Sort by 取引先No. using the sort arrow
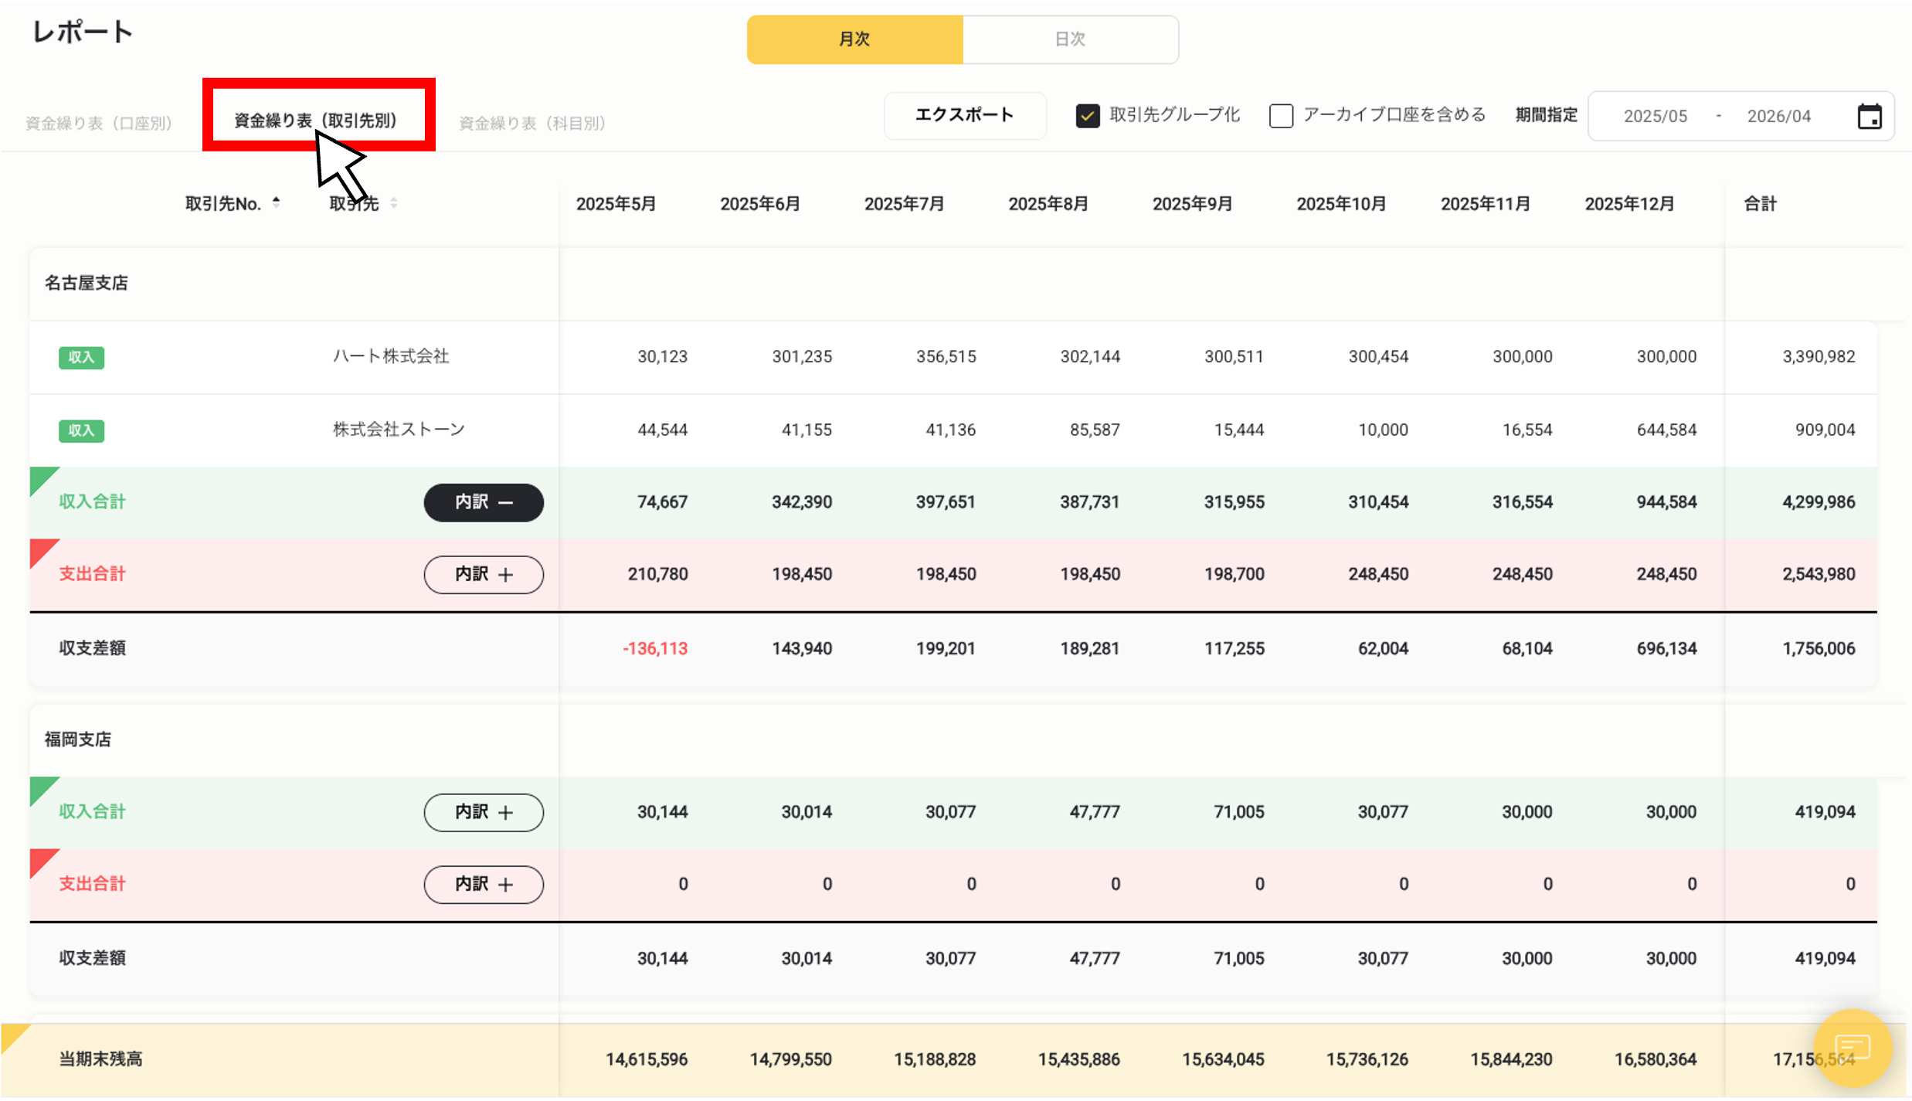 [x=277, y=202]
